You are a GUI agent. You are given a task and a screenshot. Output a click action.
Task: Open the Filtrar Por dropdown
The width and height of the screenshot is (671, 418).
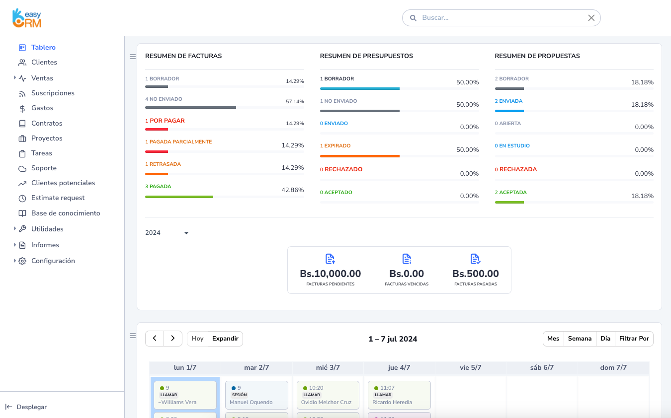[x=634, y=339]
